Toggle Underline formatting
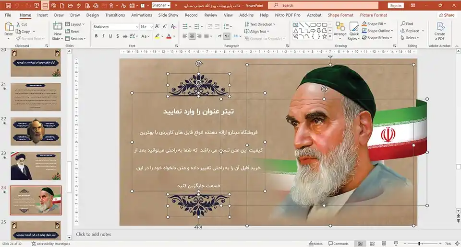461x247 pixels. point(110,36)
